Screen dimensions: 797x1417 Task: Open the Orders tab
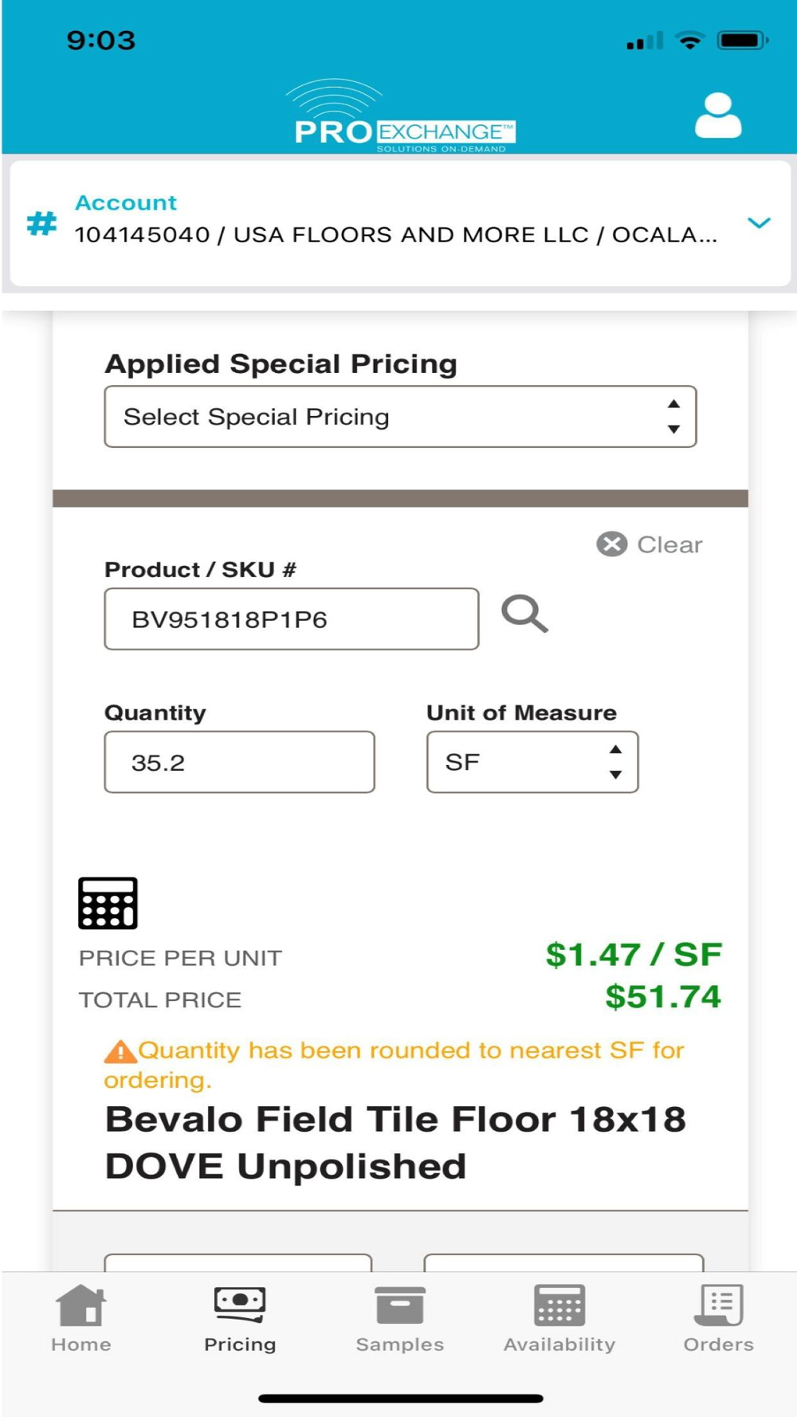point(718,1318)
